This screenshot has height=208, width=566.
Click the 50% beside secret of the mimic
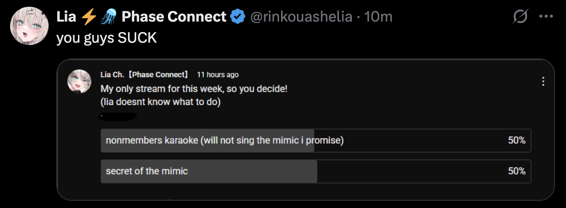[x=516, y=171]
